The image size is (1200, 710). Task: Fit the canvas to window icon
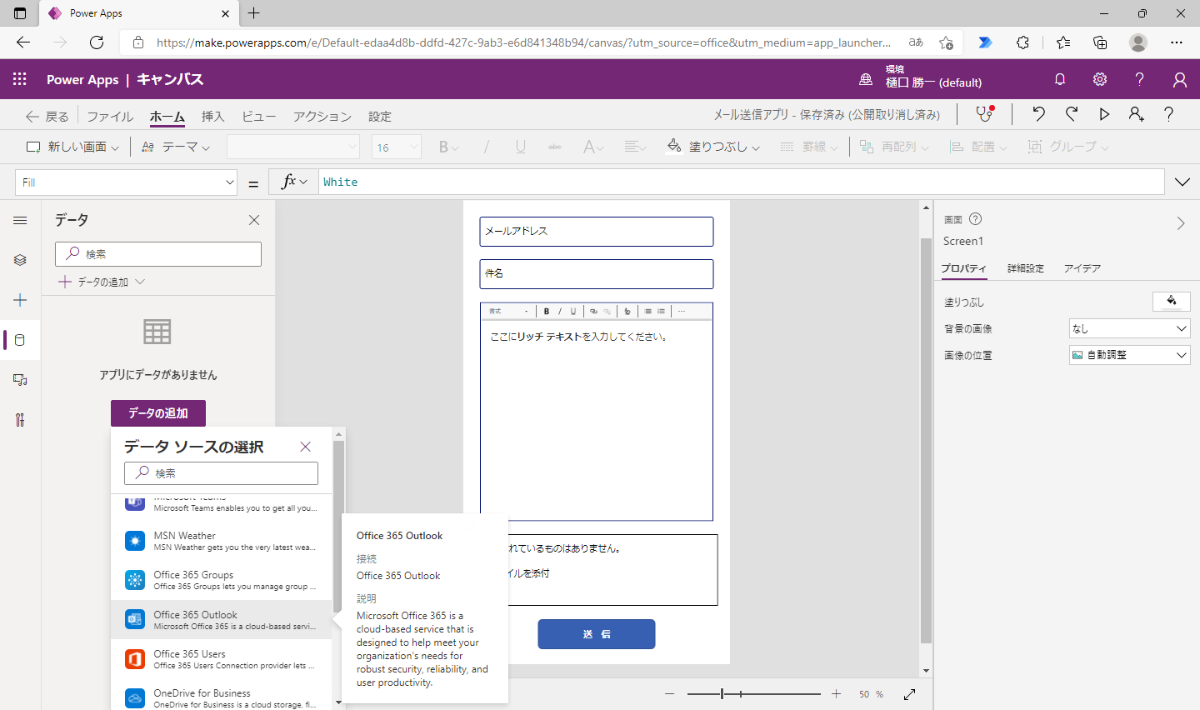(909, 694)
